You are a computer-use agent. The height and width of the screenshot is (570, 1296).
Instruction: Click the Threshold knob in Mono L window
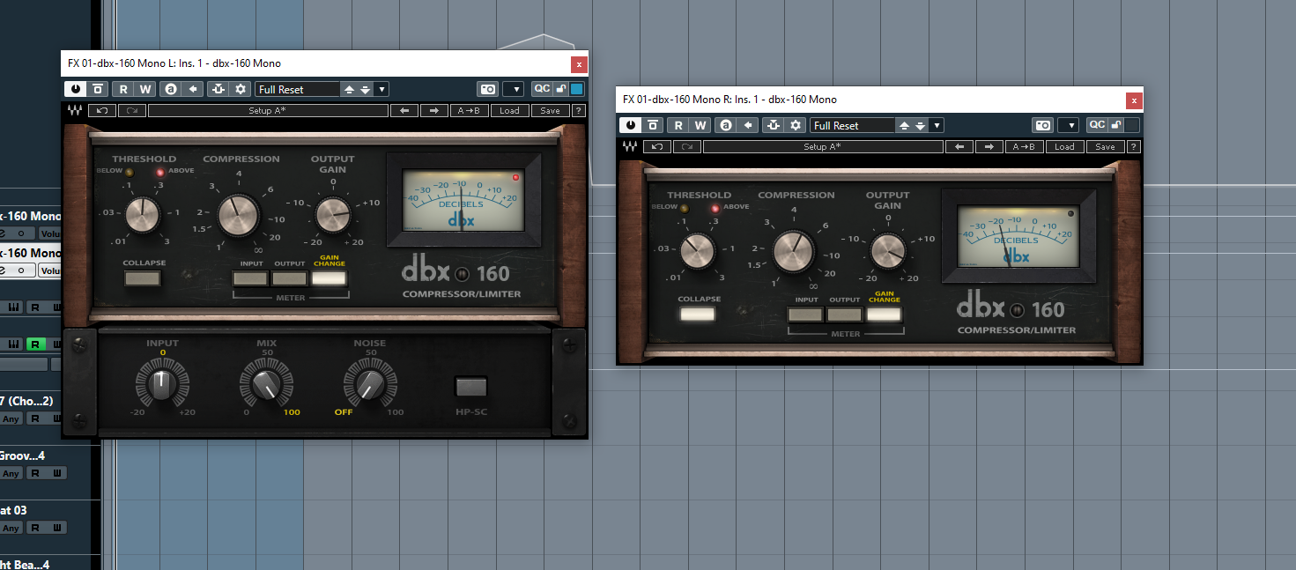pos(142,214)
